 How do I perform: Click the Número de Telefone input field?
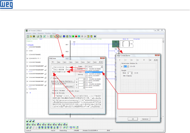coord(58,86)
